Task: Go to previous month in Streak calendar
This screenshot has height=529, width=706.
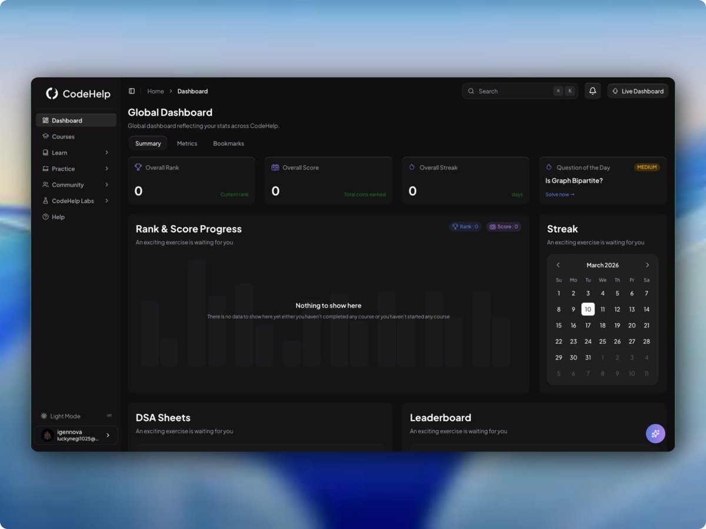Action: click(558, 265)
